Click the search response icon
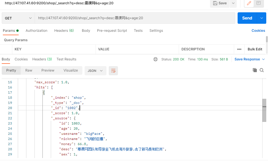The height and width of the screenshot is (162, 268). point(262,70)
